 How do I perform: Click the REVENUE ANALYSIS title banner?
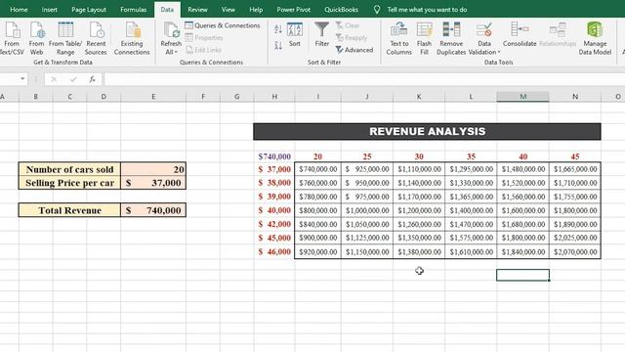(427, 131)
